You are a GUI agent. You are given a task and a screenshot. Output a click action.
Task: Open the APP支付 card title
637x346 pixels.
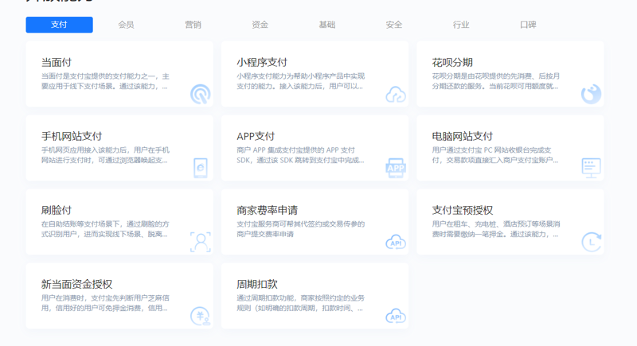256,136
